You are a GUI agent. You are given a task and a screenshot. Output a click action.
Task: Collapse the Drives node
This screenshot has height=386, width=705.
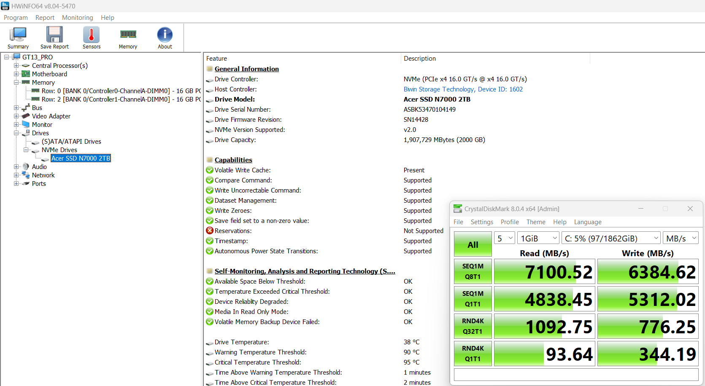click(x=16, y=133)
